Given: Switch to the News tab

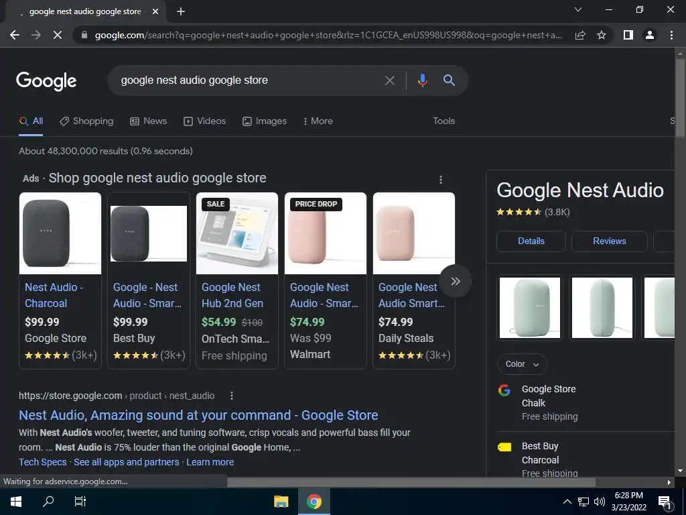Looking at the screenshot, I should pyautogui.click(x=149, y=121).
